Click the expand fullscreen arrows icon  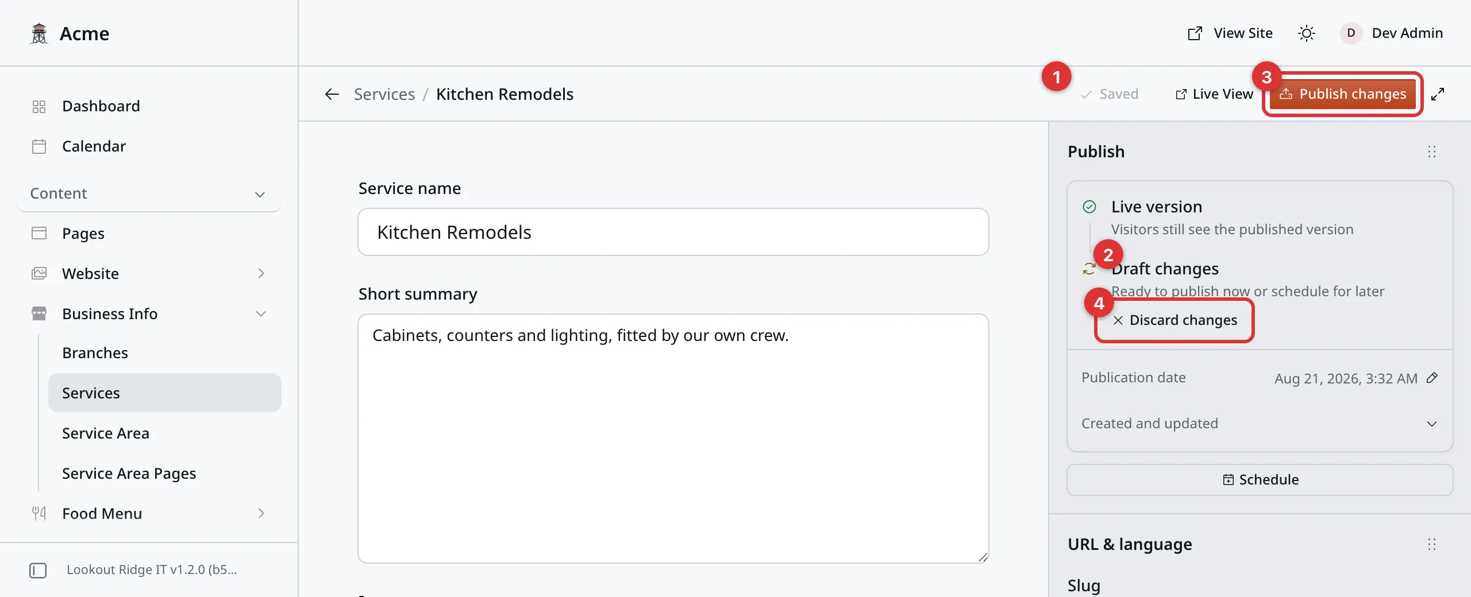pos(1438,94)
